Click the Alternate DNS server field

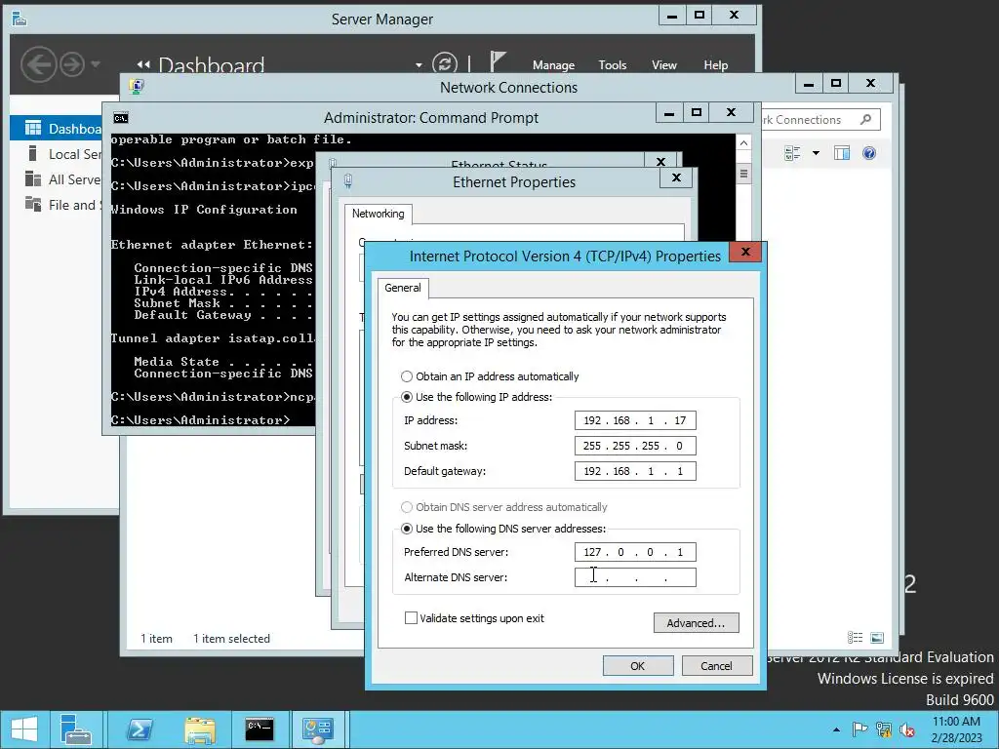click(x=635, y=577)
